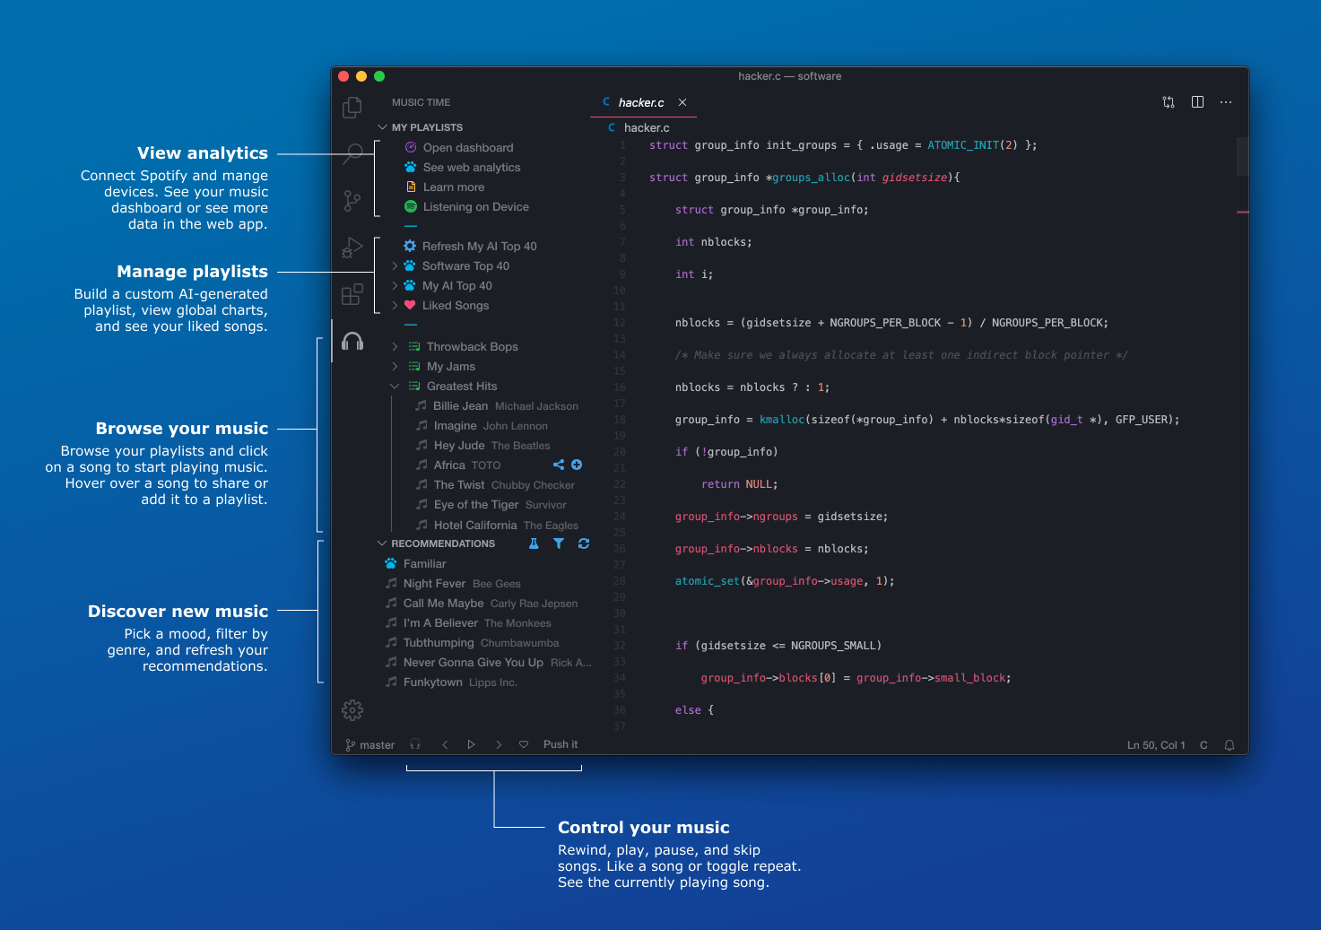The image size is (1321, 930).
Task: Collapse the Greatest Hits playlist
Action: 395,386
